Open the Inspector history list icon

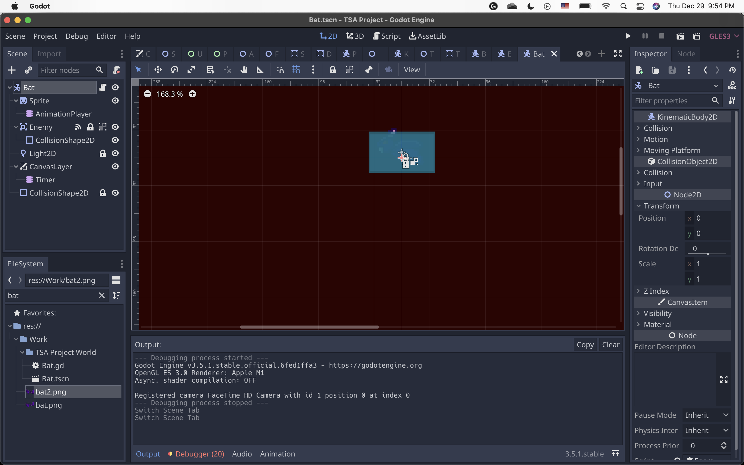732,70
